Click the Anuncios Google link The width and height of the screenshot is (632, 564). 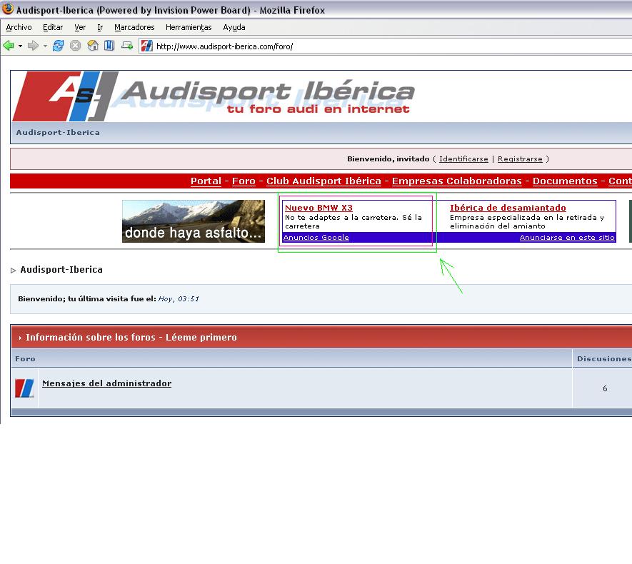[316, 237]
